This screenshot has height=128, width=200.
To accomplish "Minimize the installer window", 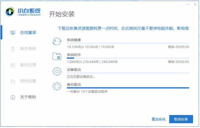I will pyautogui.click(x=188, y=4).
